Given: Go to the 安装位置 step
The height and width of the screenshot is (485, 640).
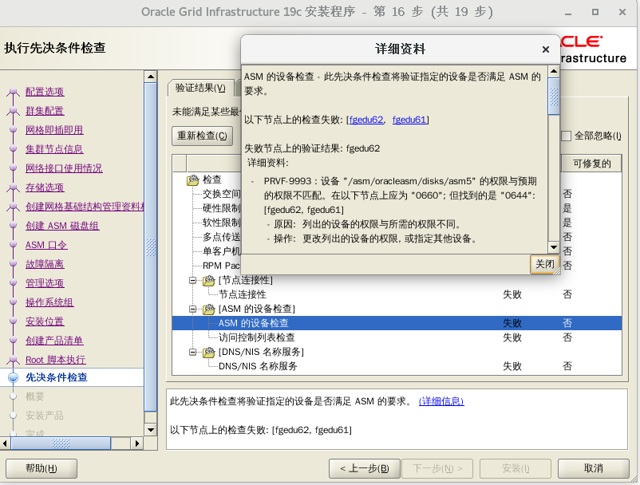Looking at the screenshot, I should (x=45, y=321).
